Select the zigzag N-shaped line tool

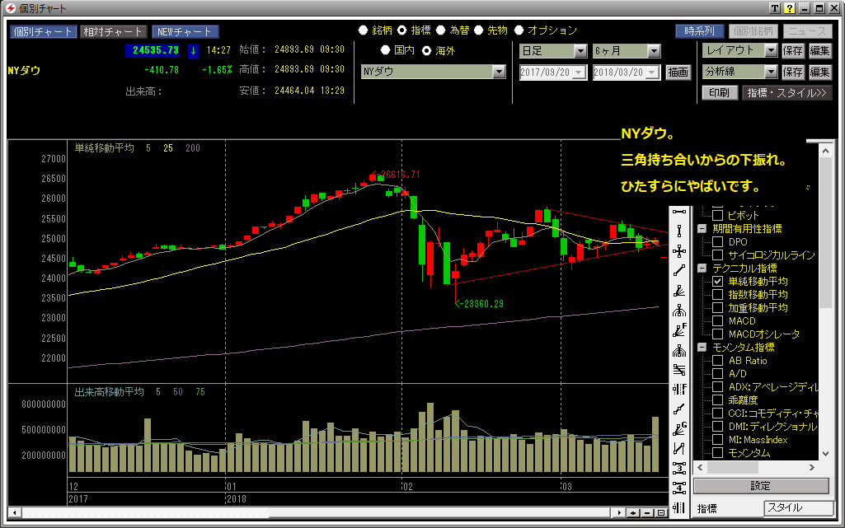pos(679,448)
